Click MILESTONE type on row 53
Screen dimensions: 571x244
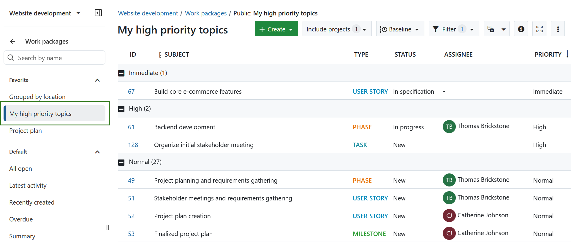[369, 234]
